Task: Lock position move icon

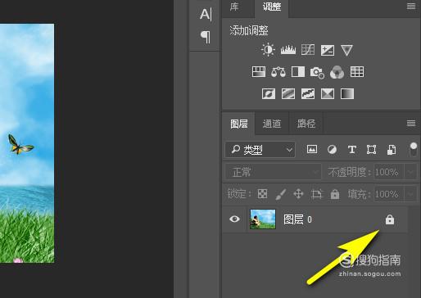Action: pyautogui.click(x=298, y=194)
